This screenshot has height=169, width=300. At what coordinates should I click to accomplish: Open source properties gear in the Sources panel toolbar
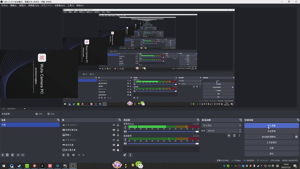(73, 155)
